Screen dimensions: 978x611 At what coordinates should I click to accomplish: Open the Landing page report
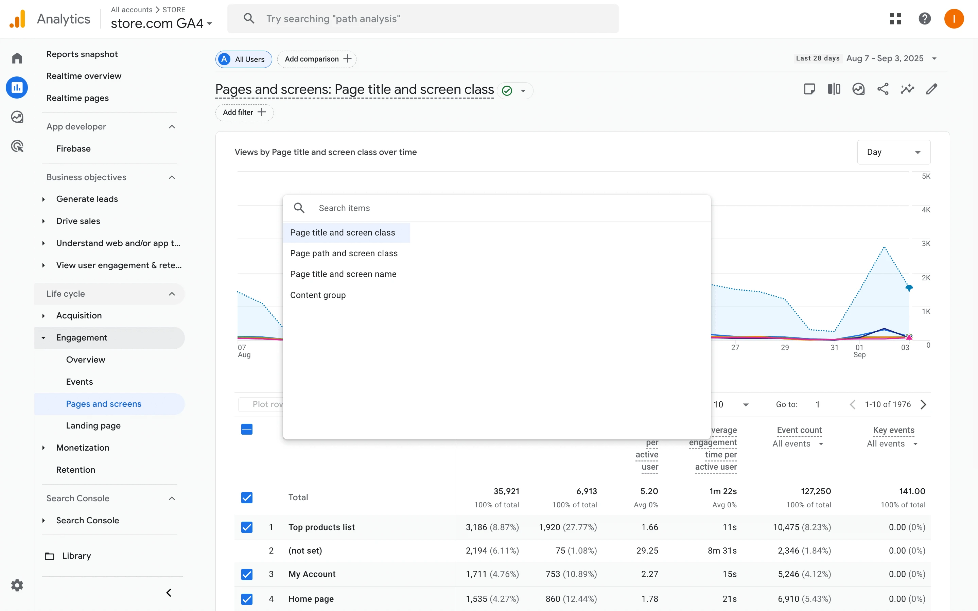pos(93,425)
